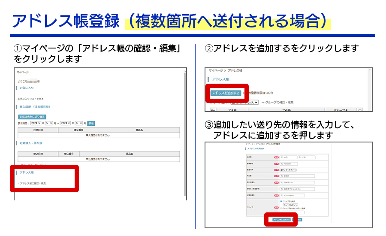Image resolution: width=386 pixels, height=236 pixels.
Task: Click the 商品名 header in purchase history table
Action: pos(139,130)
